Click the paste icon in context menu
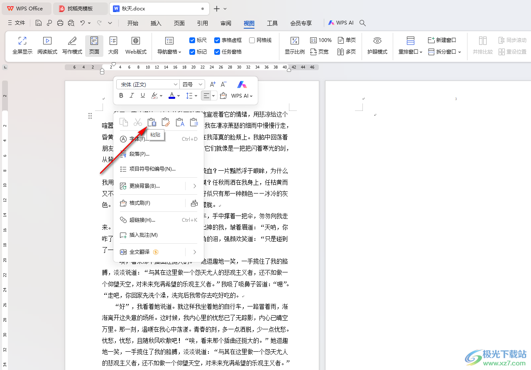 tap(152, 122)
